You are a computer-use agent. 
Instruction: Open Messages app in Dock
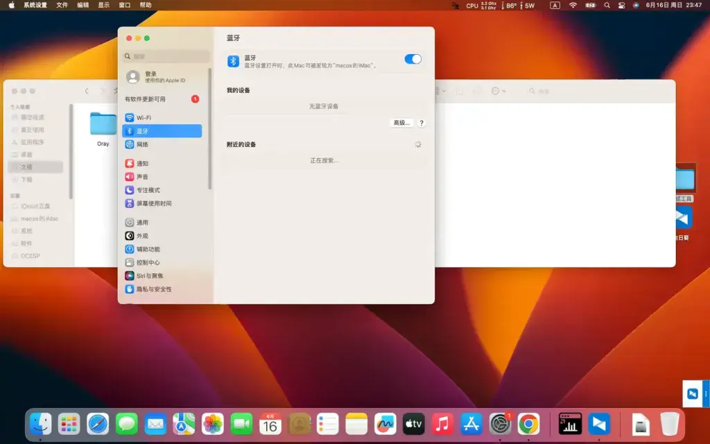(127, 424)
